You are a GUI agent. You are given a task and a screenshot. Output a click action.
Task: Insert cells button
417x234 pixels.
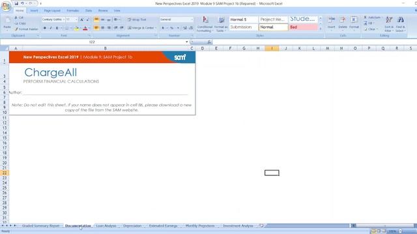(x=332, y=23)
